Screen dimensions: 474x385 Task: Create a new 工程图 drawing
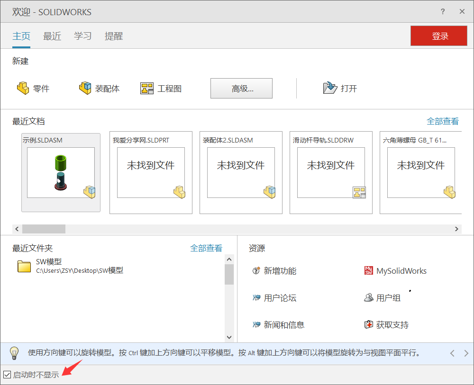tap(161, 89)
